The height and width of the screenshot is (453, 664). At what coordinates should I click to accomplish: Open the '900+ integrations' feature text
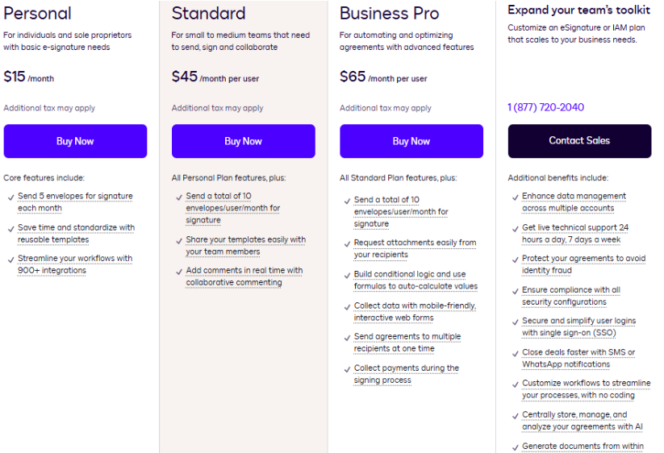point(52,271)
